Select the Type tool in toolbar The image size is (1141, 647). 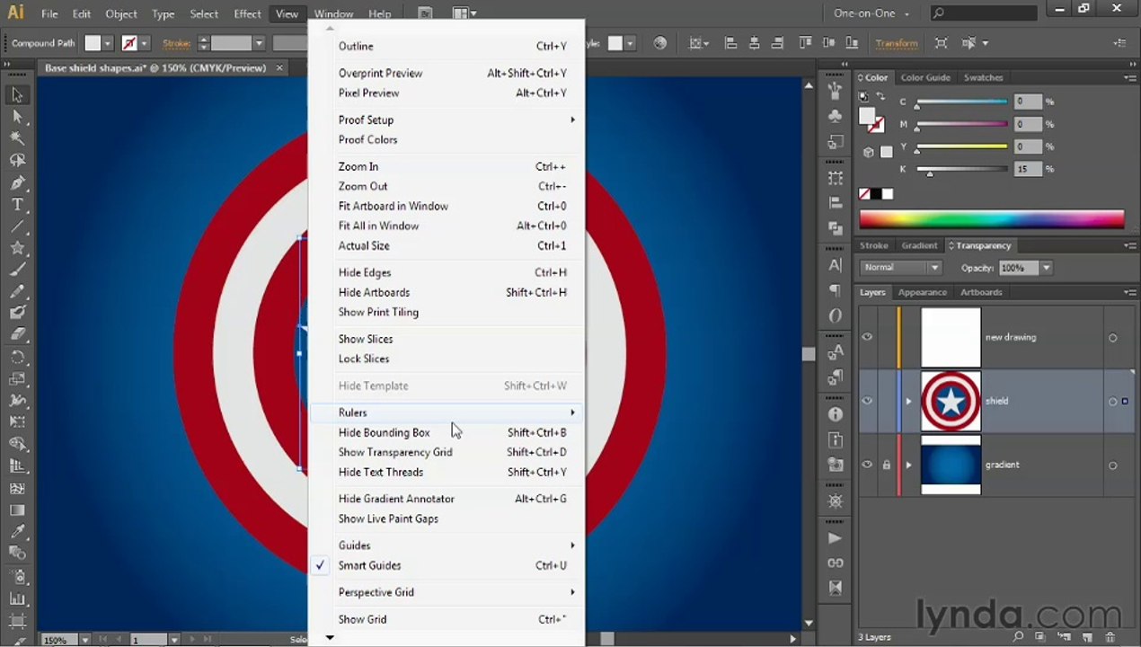coord(17,204)
